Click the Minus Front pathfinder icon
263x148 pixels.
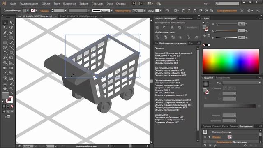[164, 28]
